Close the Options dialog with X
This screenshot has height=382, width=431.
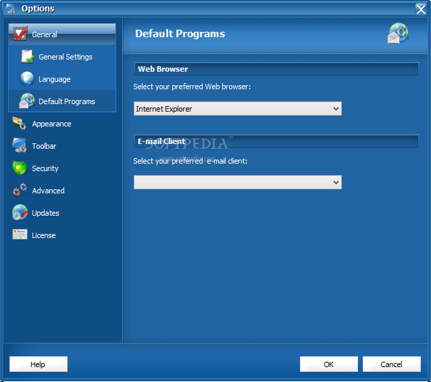[421, 9]
